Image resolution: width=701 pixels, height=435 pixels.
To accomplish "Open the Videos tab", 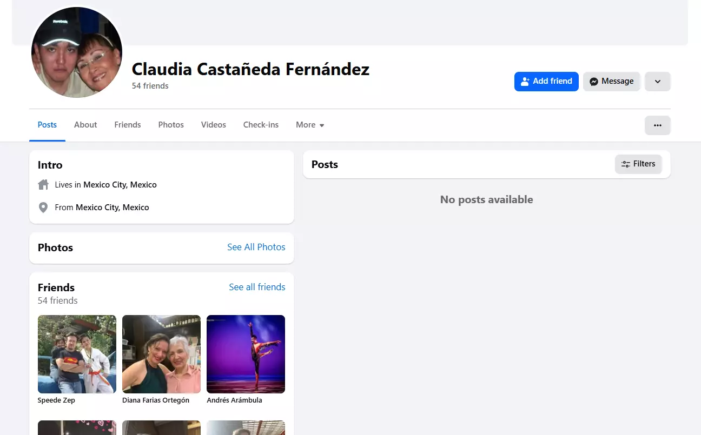I will [214, 125].
